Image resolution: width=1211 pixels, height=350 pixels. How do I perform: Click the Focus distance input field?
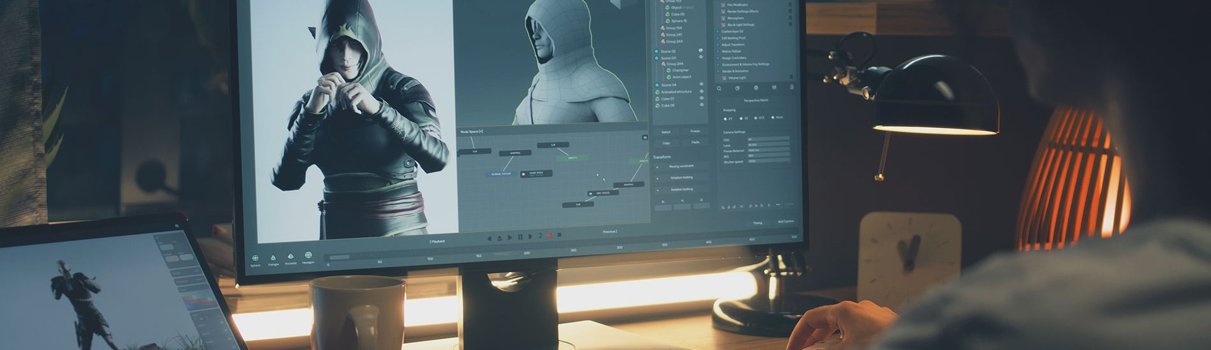(768, 150)
